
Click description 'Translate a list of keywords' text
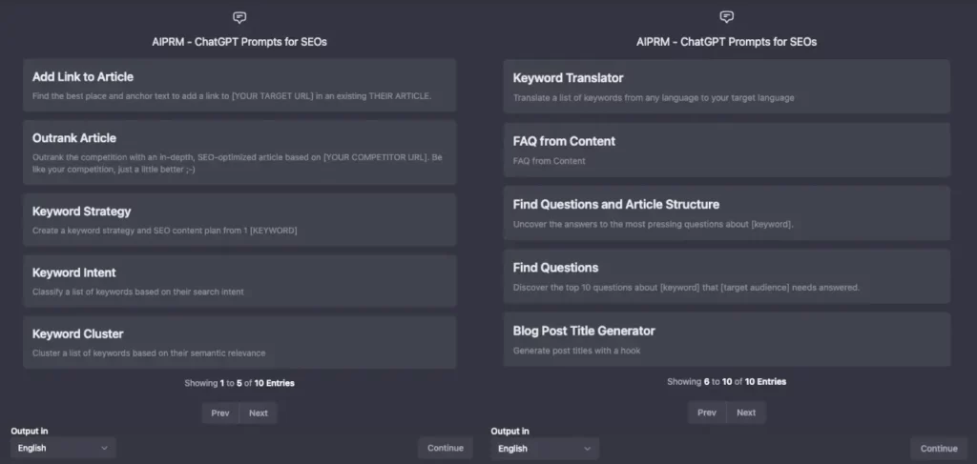[654, 97]
